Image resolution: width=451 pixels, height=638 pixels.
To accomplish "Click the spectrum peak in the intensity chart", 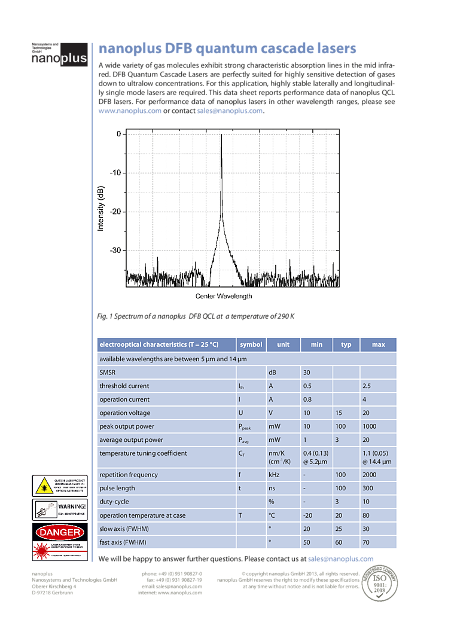I will pyautogui.click(x=221, y=136).
